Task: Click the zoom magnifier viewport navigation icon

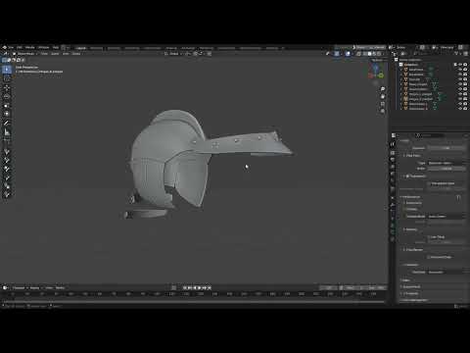Action: [383, 89]
